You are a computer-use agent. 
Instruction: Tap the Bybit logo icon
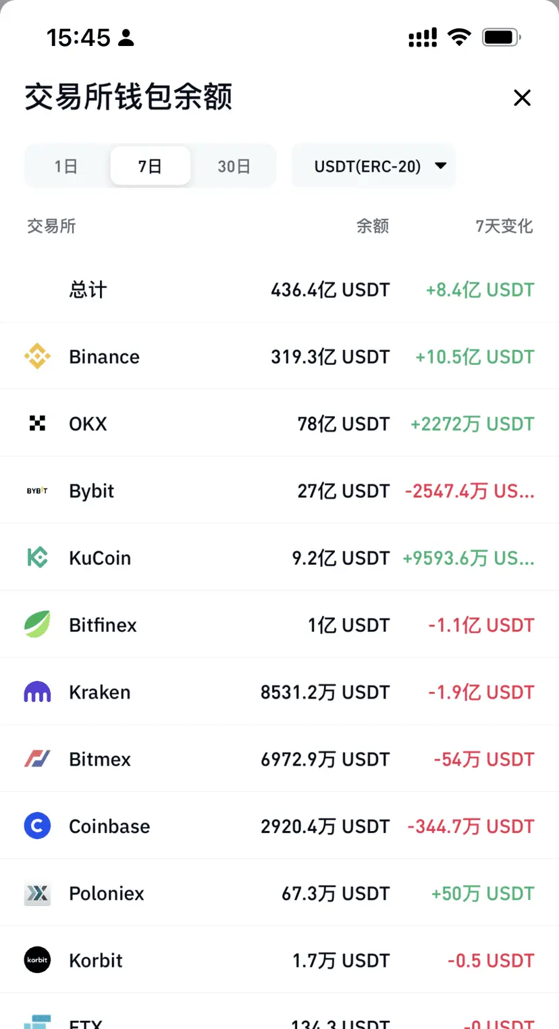37,491
